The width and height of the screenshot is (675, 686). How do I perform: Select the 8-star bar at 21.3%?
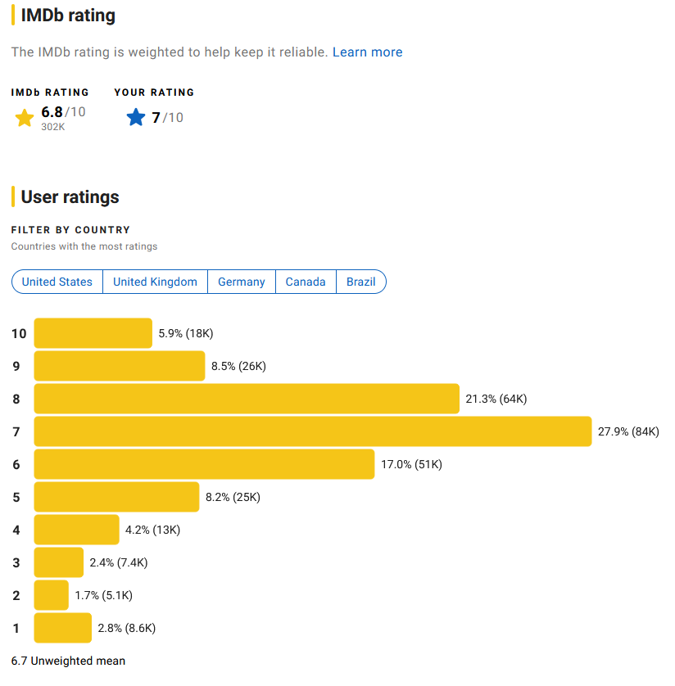tap(247, 399)
